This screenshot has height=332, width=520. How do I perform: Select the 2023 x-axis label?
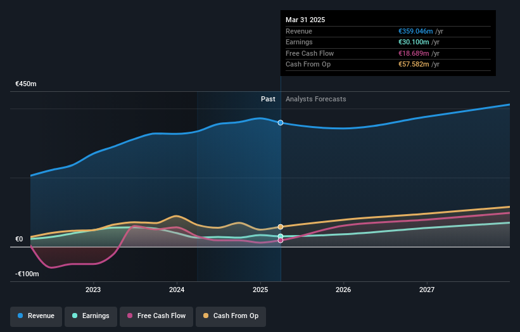[93, 290]
